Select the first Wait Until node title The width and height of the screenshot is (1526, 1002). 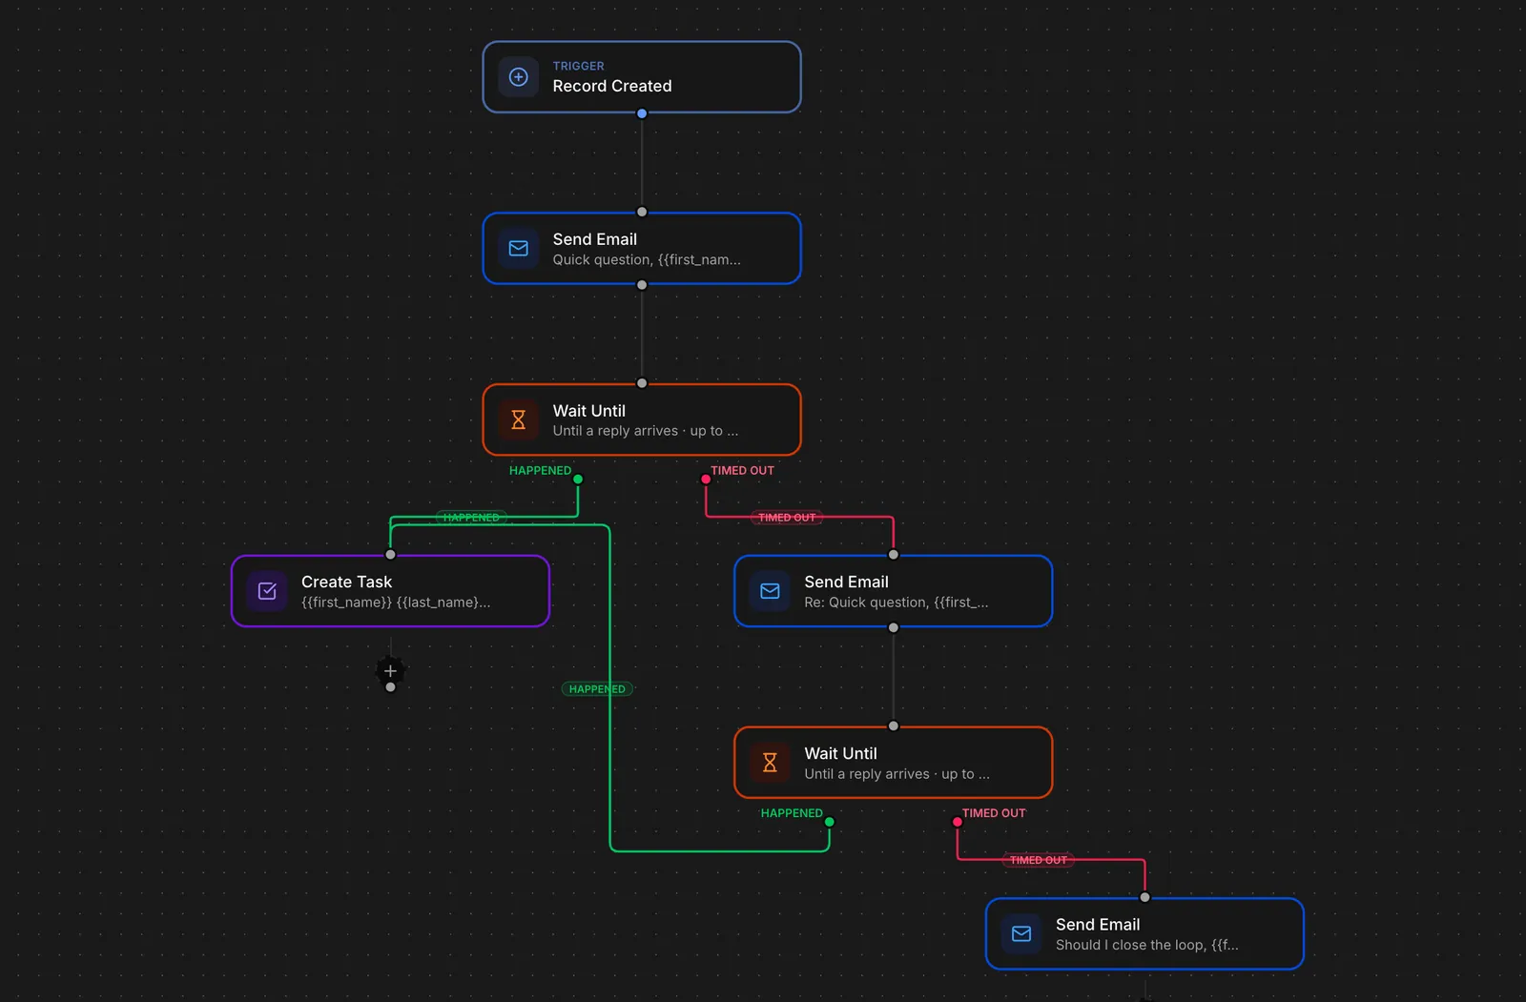point(589,411)
